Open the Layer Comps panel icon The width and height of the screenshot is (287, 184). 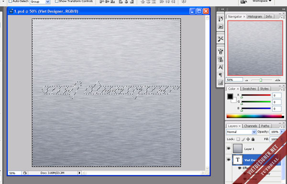point(221,83)
